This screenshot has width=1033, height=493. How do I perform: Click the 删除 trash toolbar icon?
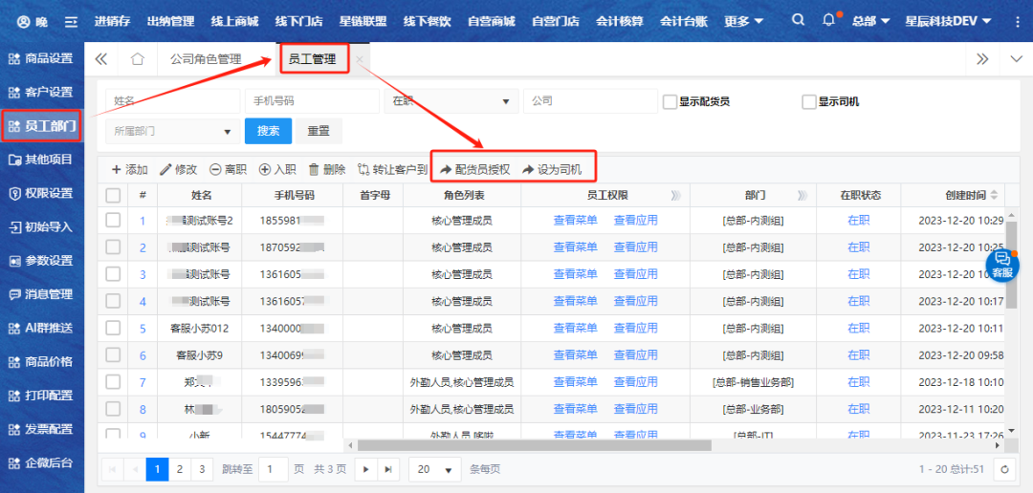click(x=326, y=169)
